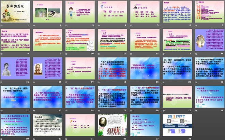This screenshot has height=140, width=225.
Task: Select slide 17 thumbnail
Action: (x=80, y=68)
